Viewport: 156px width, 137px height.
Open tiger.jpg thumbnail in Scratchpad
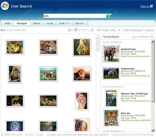pyautogui.click(x=111, y=118)
